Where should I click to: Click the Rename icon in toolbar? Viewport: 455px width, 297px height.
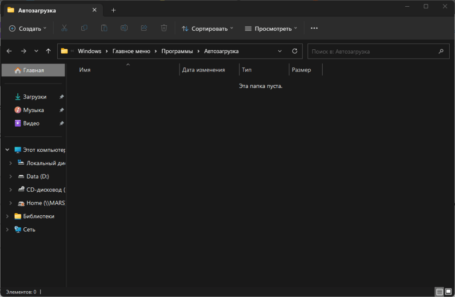[124, 28]
